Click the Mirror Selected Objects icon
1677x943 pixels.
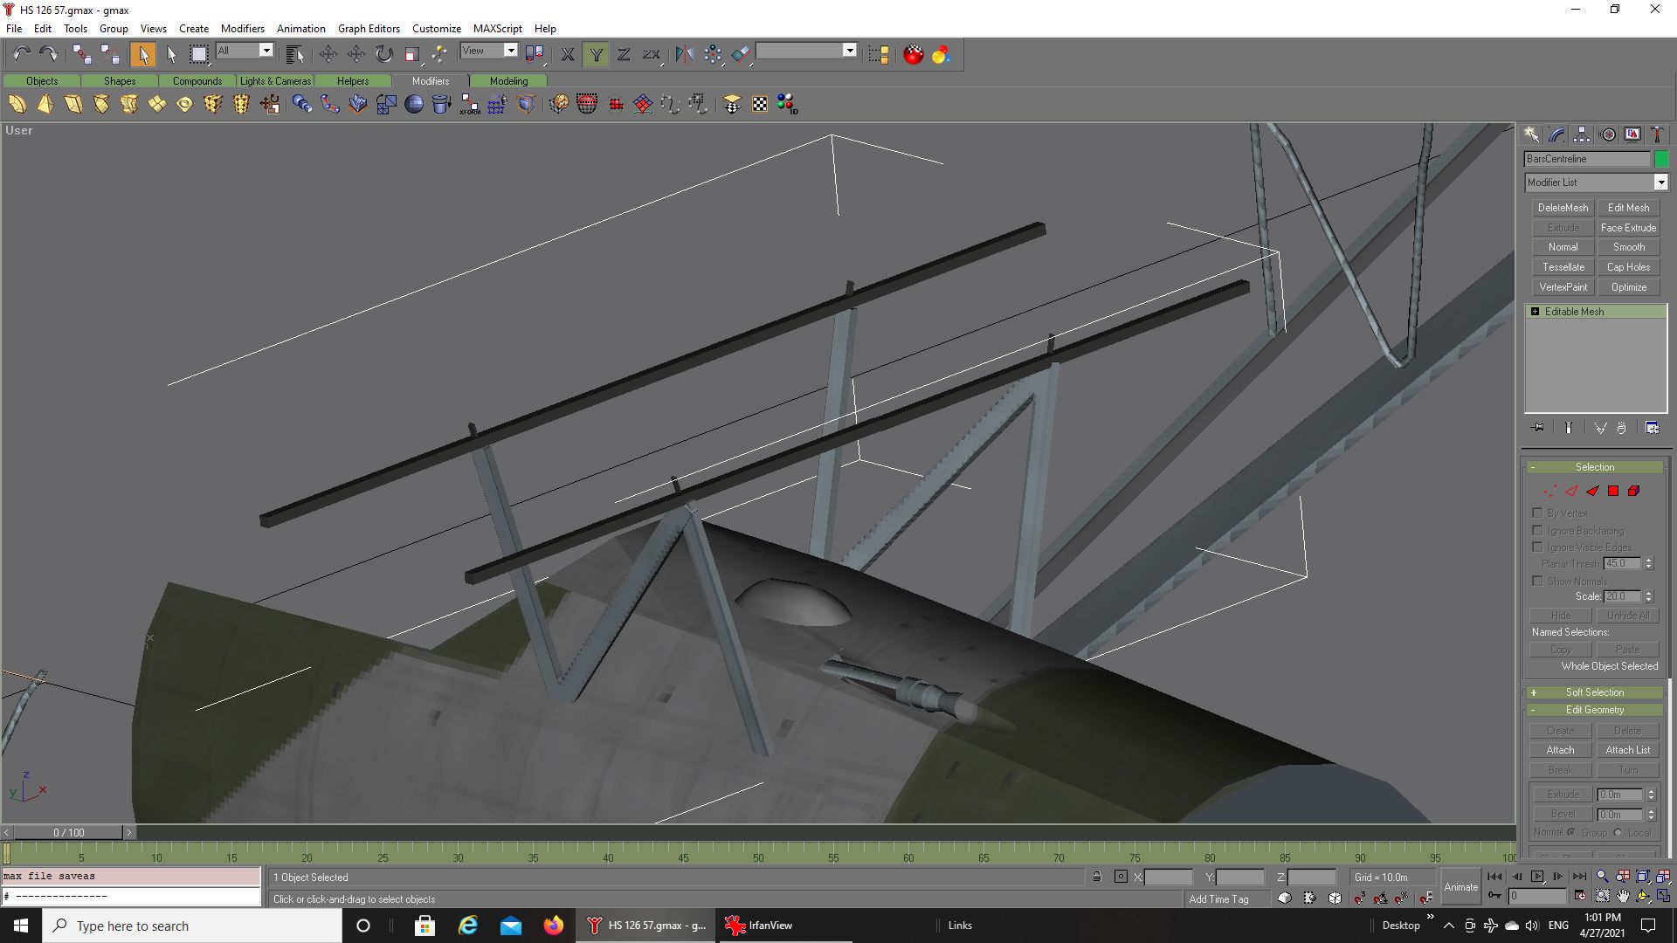click(685, 54)
